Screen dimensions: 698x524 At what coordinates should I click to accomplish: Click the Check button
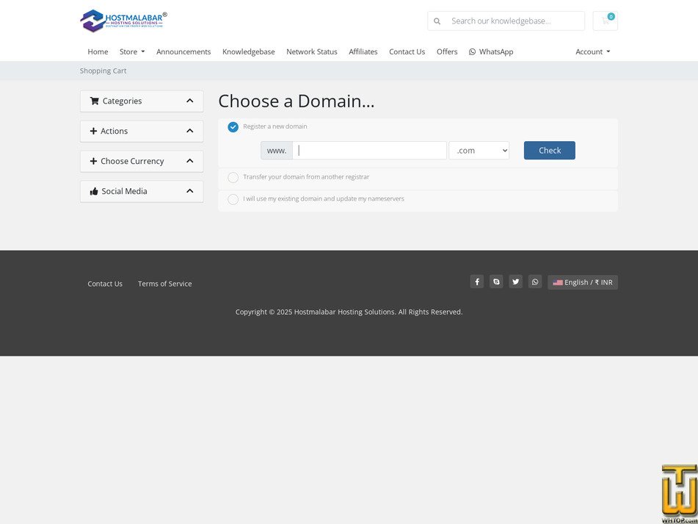549,150
